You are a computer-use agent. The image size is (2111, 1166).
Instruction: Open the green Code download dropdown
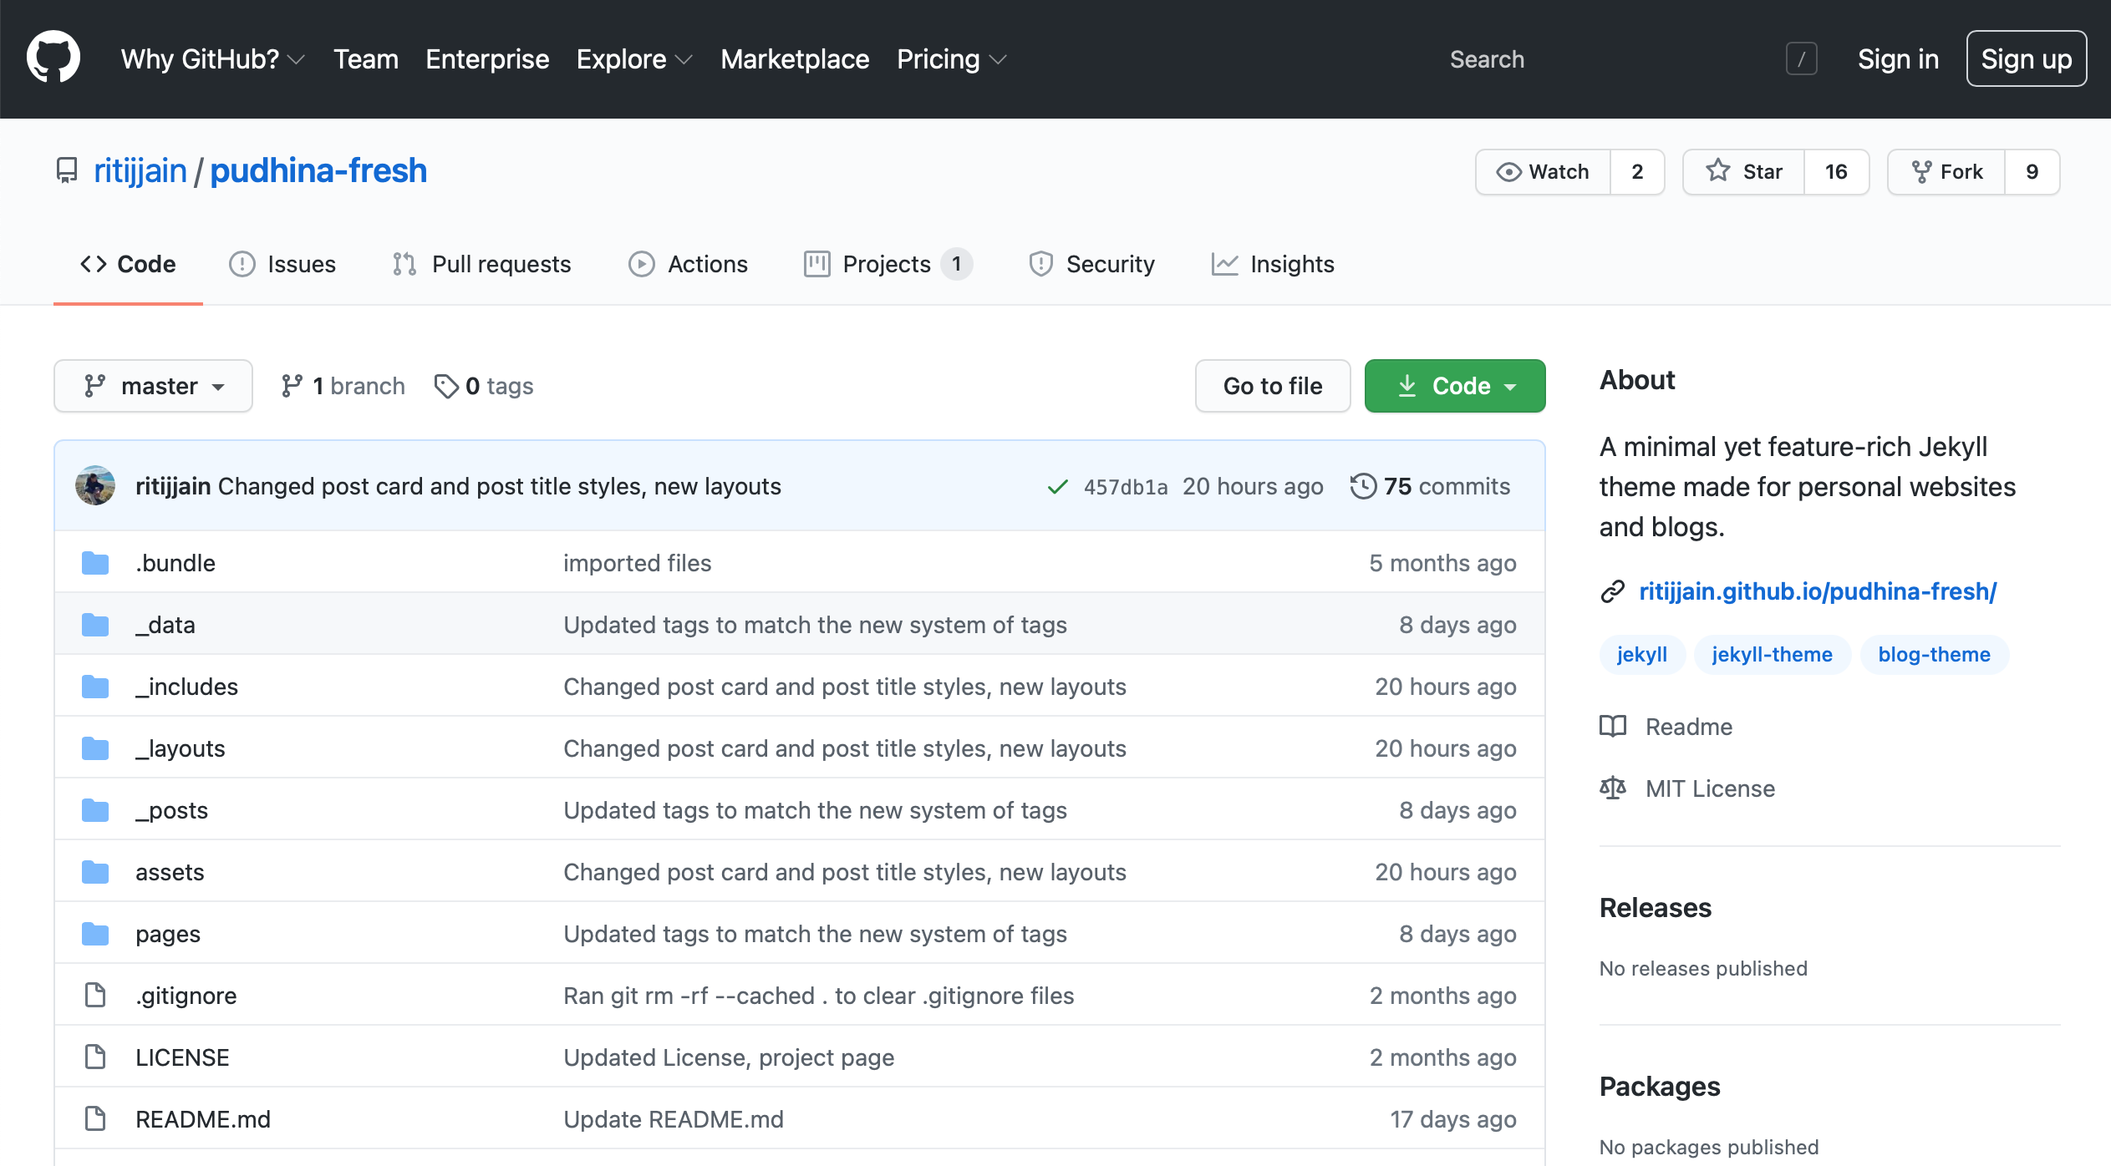point(1455,385)
